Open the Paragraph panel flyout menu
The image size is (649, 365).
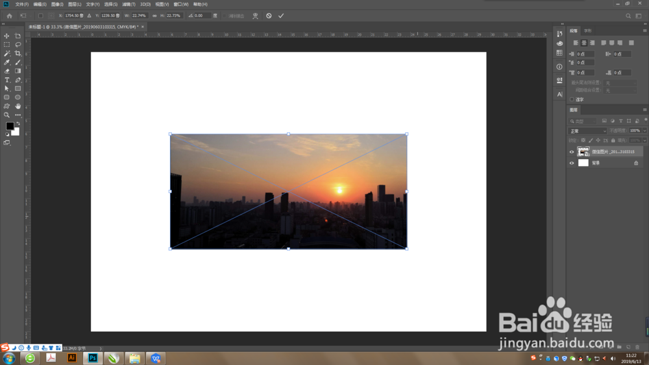pos(644,30)
